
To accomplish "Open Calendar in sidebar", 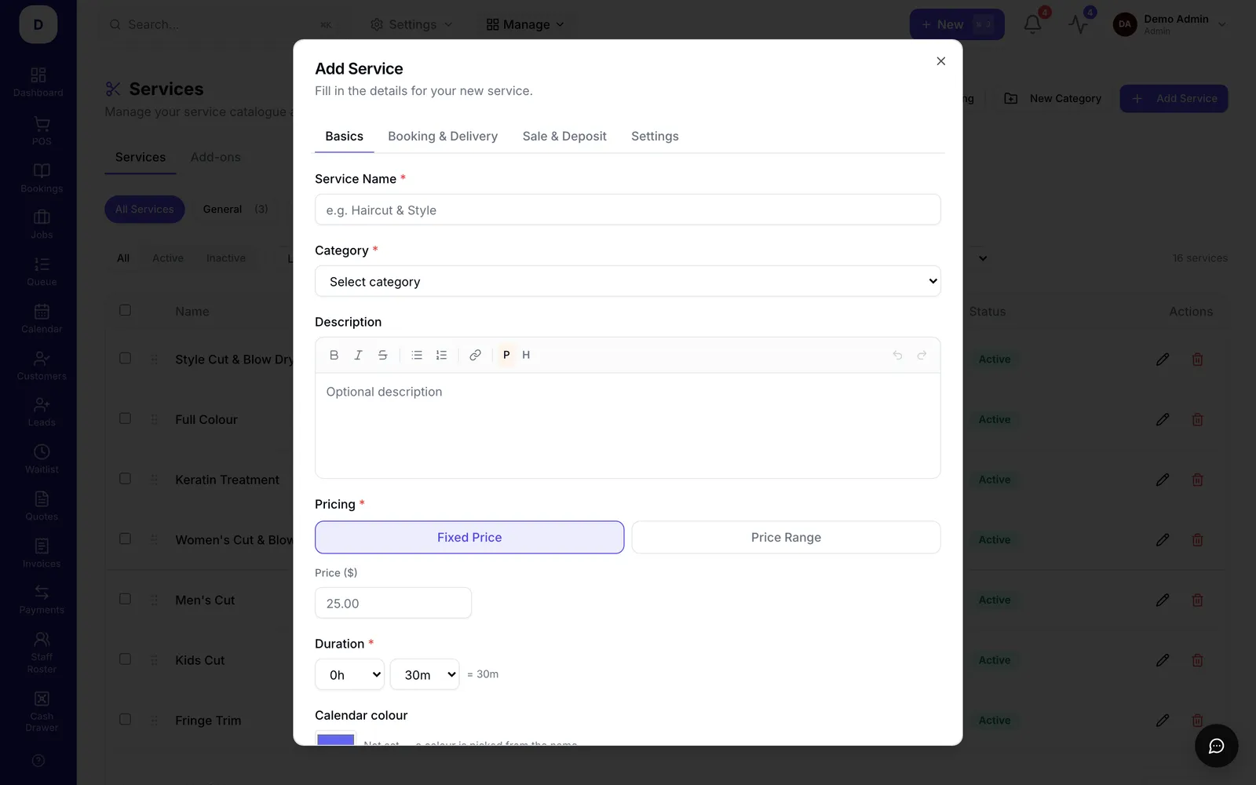I will click(x=42, y=319).
